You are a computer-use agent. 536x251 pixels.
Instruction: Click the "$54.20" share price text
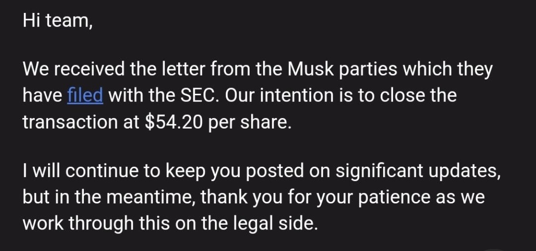(x=174, y=122)
